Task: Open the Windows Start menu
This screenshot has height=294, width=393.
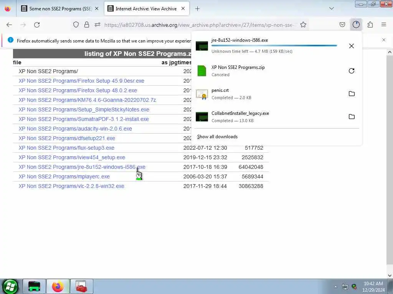Action: click(10, 286)
